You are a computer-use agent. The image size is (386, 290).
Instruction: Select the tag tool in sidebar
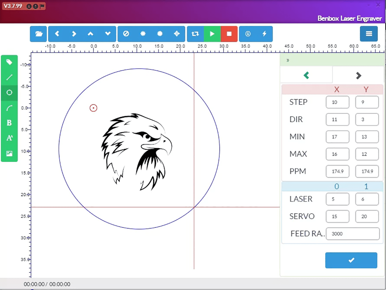[9, 62]
